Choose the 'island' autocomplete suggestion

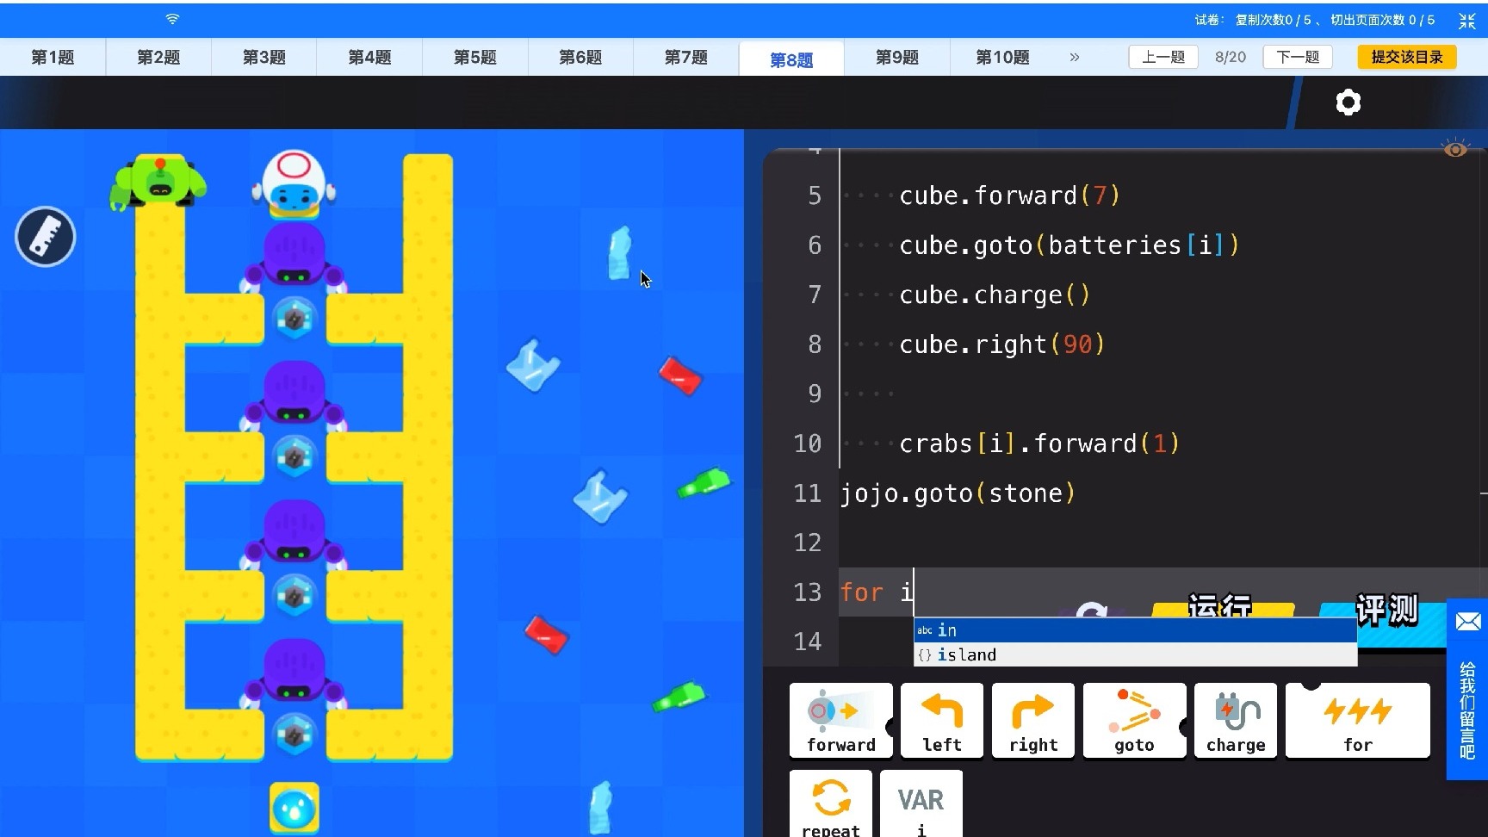point(1135,654)
